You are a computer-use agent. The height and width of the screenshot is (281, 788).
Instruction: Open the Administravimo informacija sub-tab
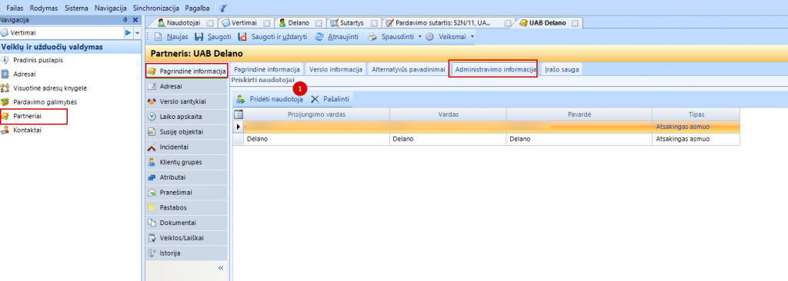495,69
